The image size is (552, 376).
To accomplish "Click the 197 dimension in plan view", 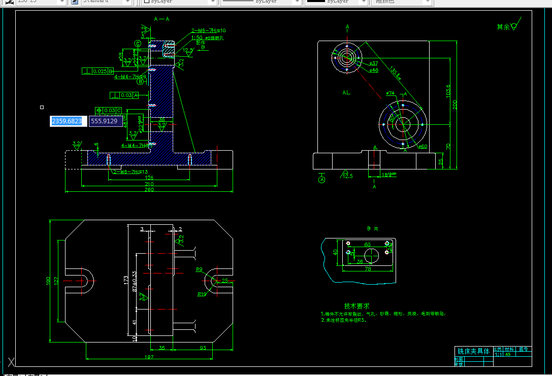I will pos(149,357).
